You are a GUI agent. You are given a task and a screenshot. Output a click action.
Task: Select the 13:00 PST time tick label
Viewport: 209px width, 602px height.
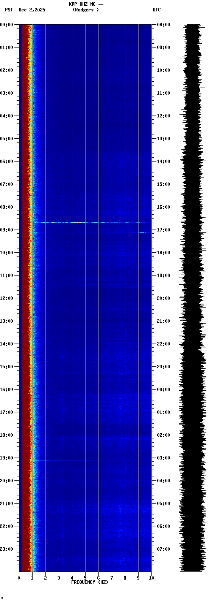pyautogui.click(x=6, y=321)
